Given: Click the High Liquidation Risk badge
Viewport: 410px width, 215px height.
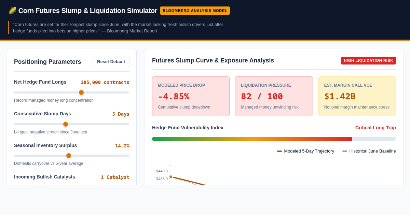Looking at the screenshot, I should click(x=368, y=60).
